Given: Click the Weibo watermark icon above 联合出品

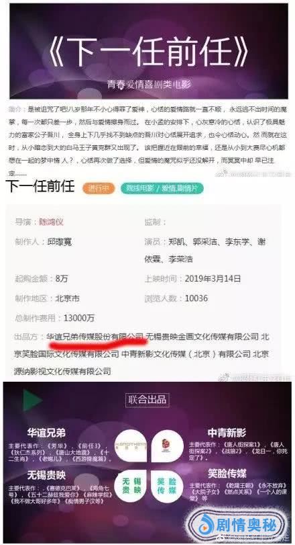Looking at the screenshot, I should pyautogui.click(x=225, y=377).
